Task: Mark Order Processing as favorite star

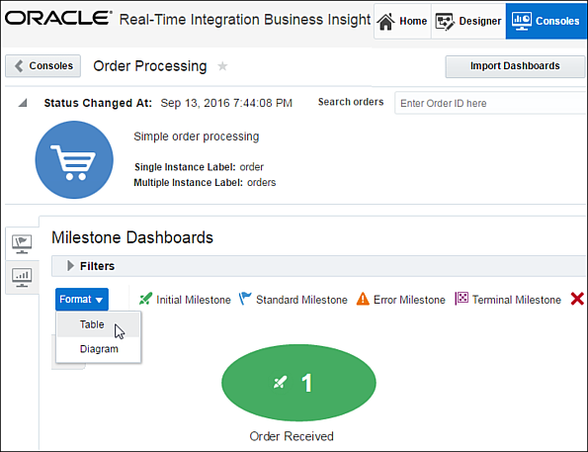Action: point(222,66)
